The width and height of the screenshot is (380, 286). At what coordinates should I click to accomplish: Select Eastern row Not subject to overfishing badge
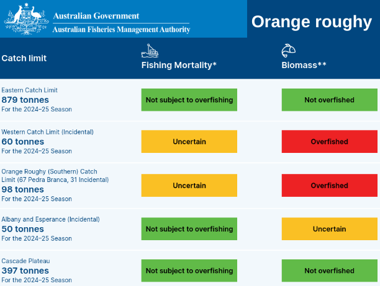click(189, 100)
